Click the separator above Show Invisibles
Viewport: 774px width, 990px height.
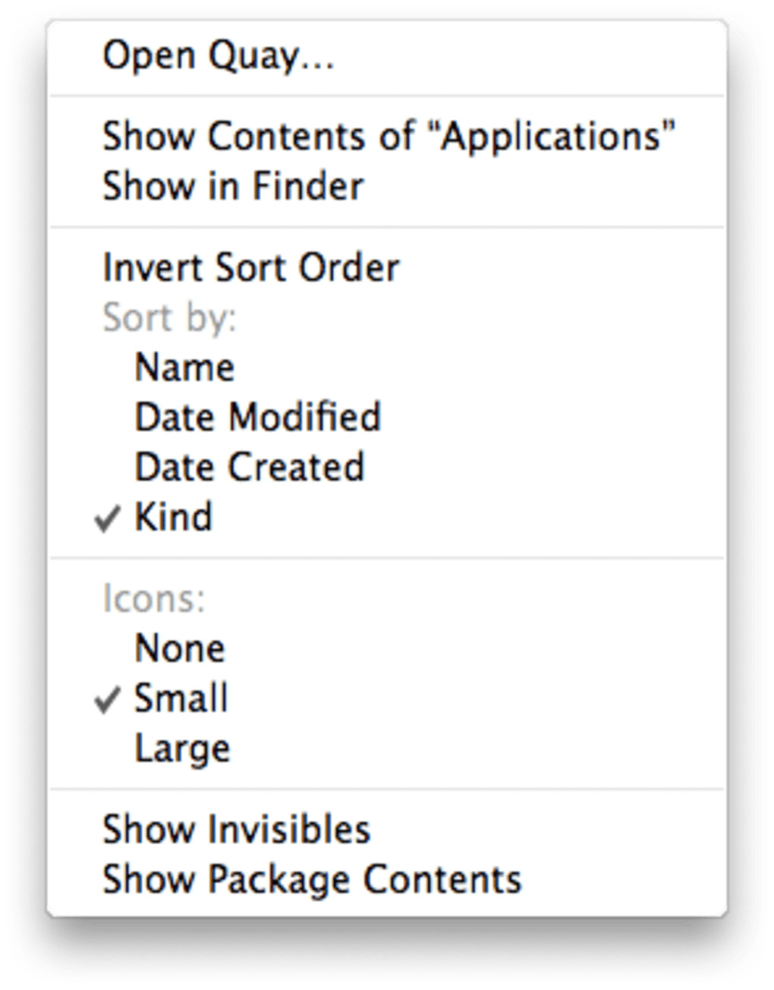click(x=387, y=790)
